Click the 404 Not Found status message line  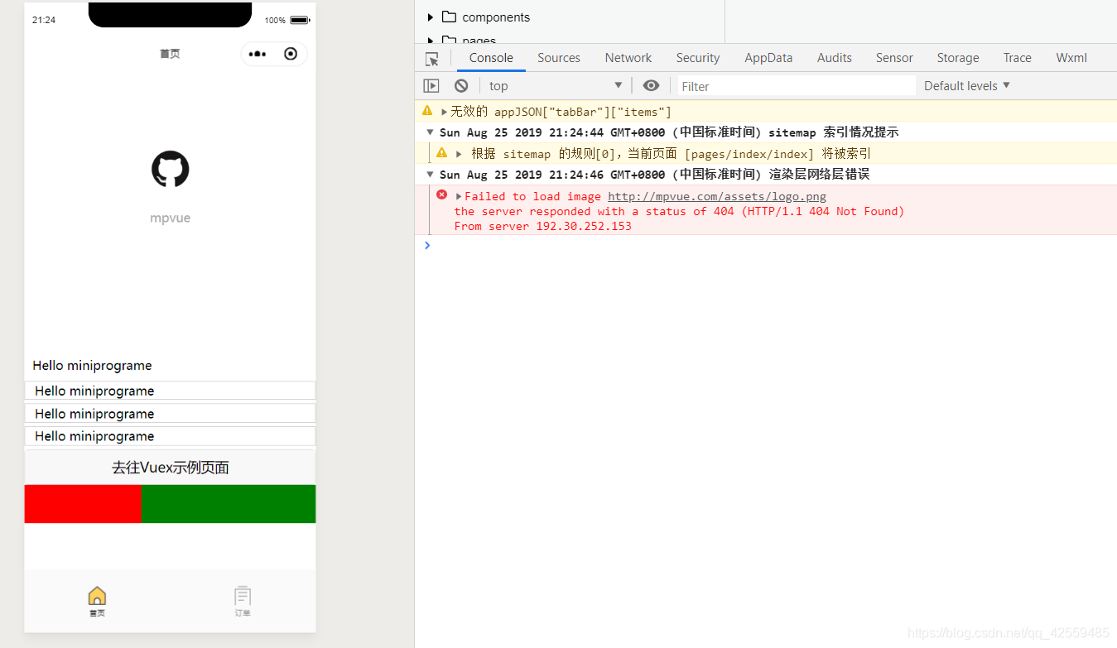pyautogui.click(x=679, y=212)
